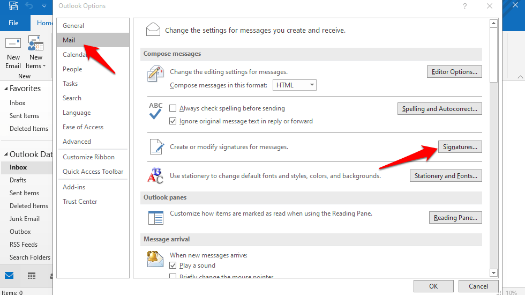Collapse the Favorites folder group
Image resolution: width=525 pixels, height=295 pixels.
pyautogui.click(x=5, y=88)
